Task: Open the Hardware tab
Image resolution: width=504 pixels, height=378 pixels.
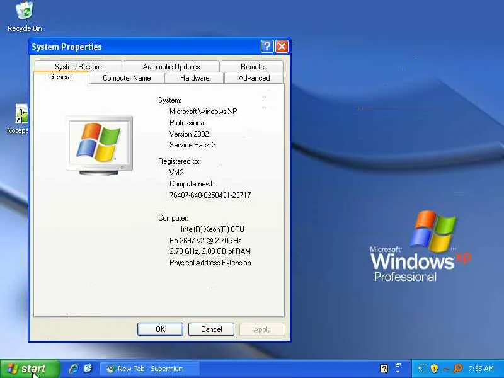Action: pyautogui.click(x=195, y=78)
